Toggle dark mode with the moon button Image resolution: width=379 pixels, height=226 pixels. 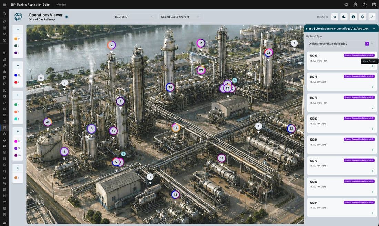(344, 17)
